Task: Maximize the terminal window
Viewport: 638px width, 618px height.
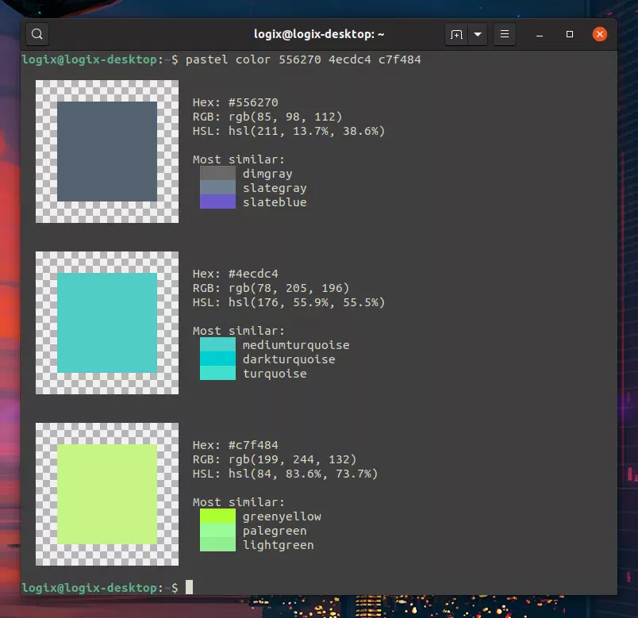Action: pyautogui.click(x=568, y=34)
